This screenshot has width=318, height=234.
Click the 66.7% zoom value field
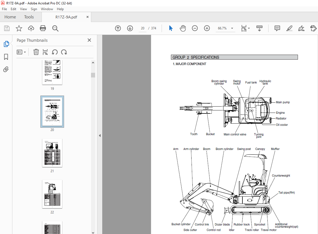click(222, 28)
